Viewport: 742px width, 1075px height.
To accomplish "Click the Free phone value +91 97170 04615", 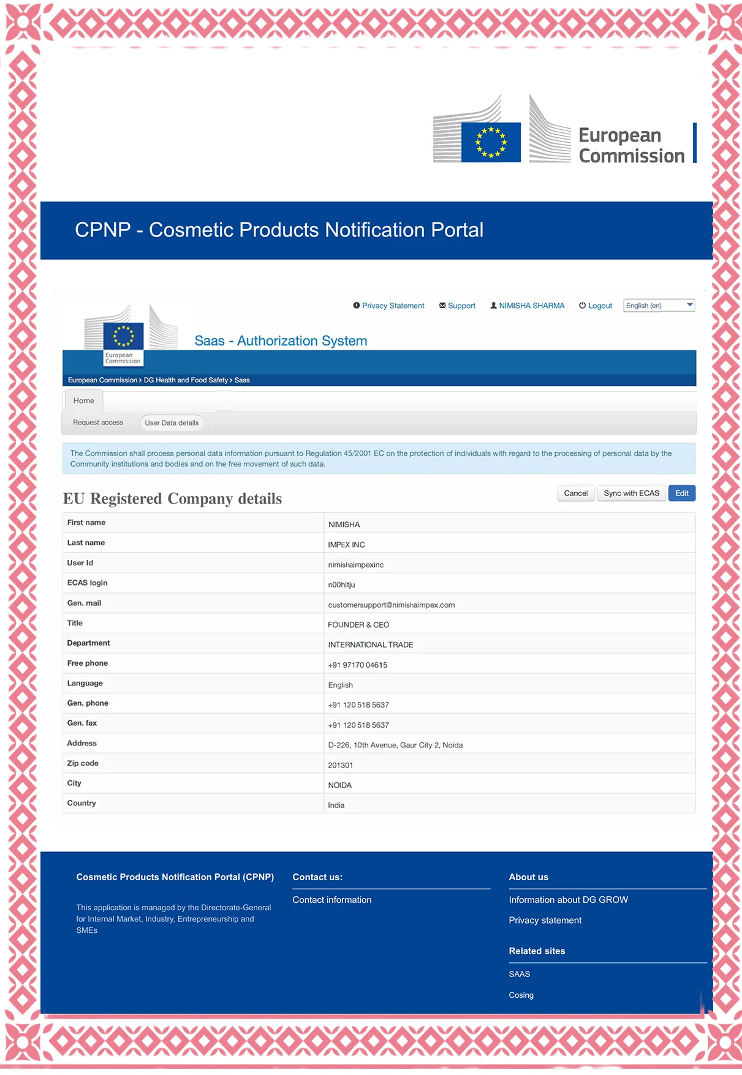I will click(x=357, y=665).
